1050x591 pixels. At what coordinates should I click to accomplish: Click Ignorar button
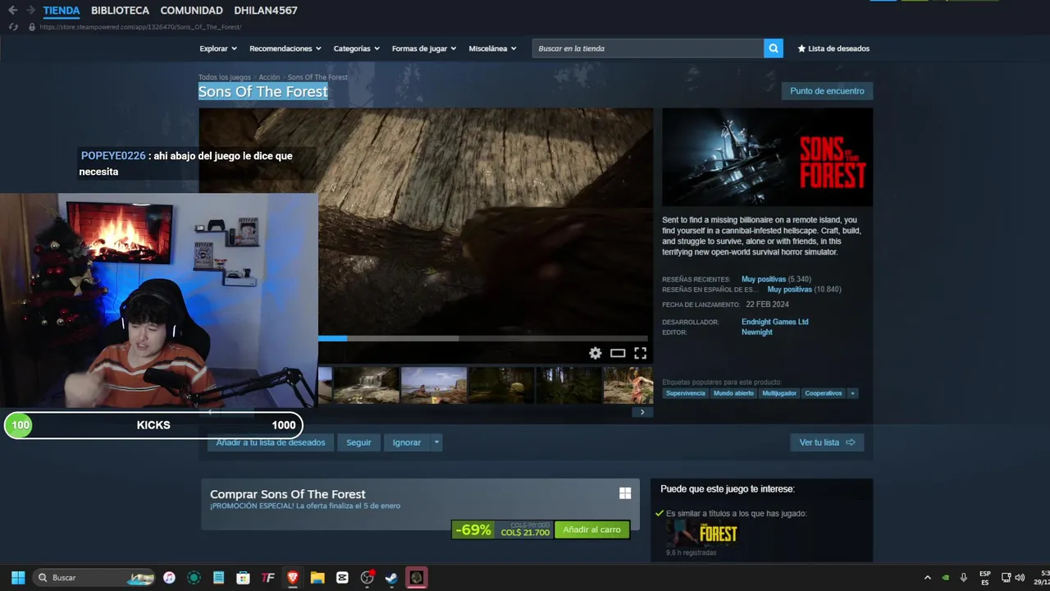(407, 442)
